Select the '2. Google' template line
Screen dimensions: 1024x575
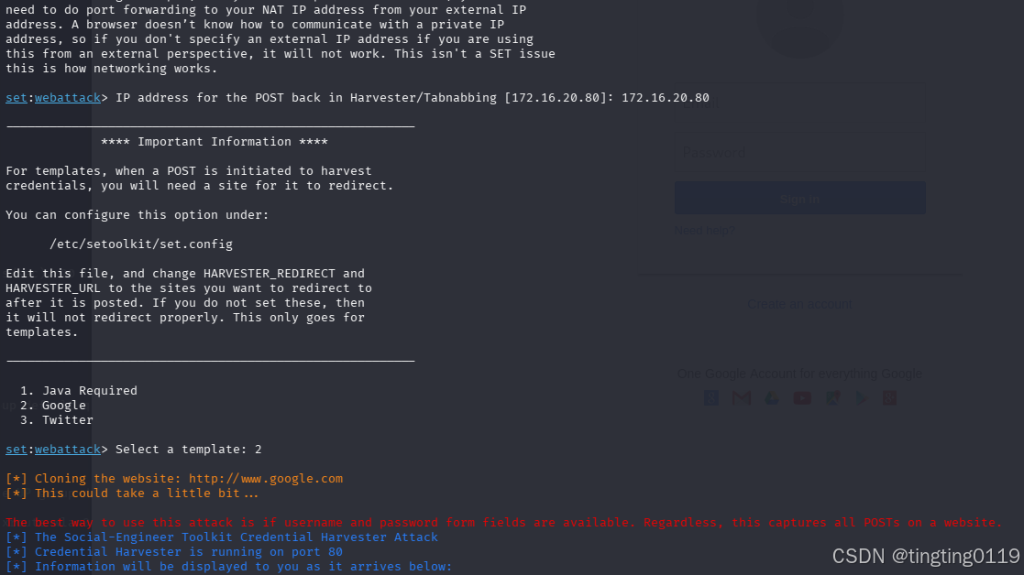pyautogui.click(x=53, y=406)
